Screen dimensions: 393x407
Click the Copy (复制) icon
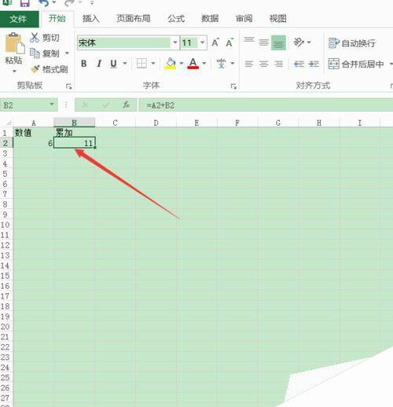(x=35, y=53)
